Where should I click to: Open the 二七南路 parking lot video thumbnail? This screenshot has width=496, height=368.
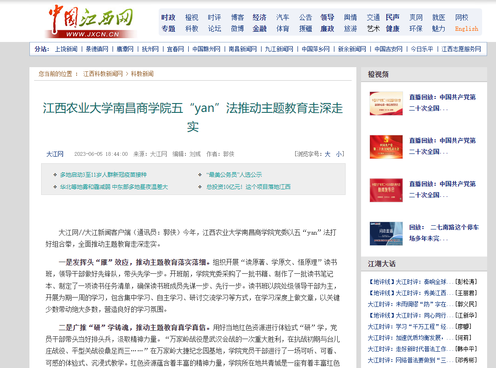point(386,233)
